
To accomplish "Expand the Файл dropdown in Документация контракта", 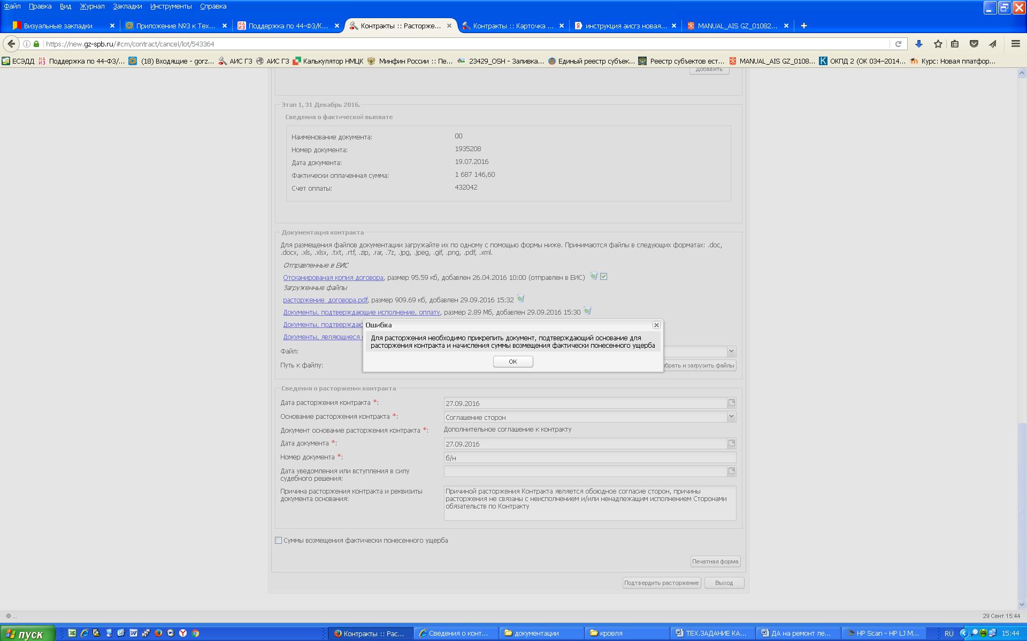I will point(731,351).
